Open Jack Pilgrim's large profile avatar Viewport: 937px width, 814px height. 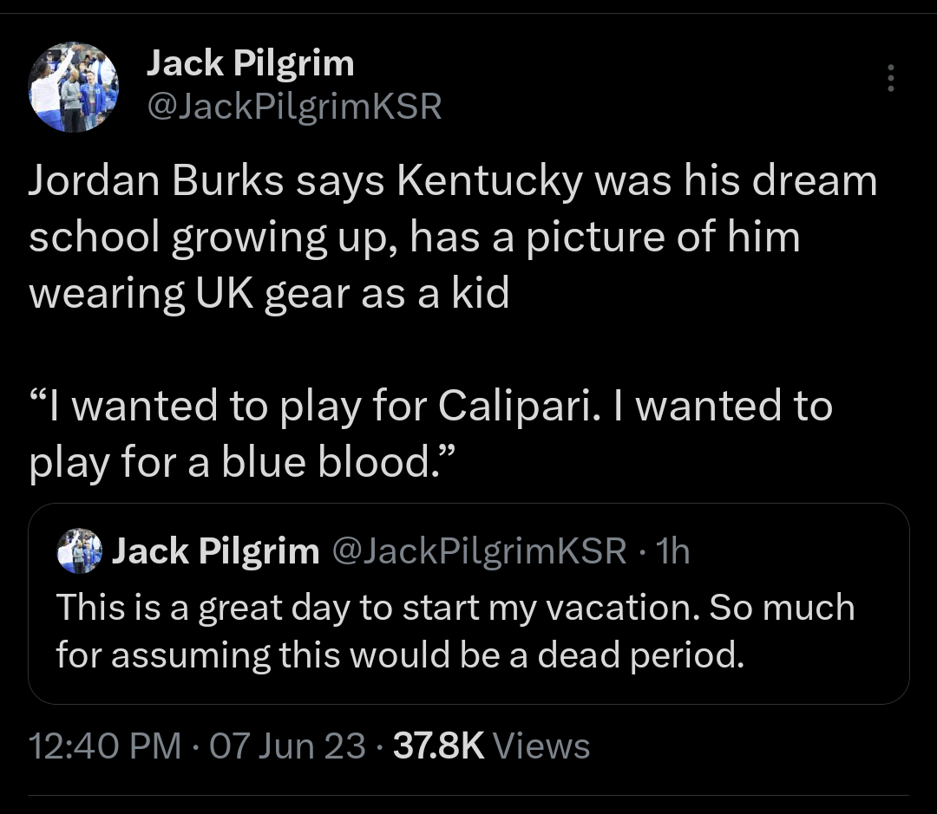[x=74, y=88]
